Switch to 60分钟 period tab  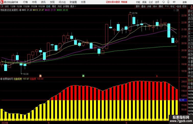[x=42, y=6]
